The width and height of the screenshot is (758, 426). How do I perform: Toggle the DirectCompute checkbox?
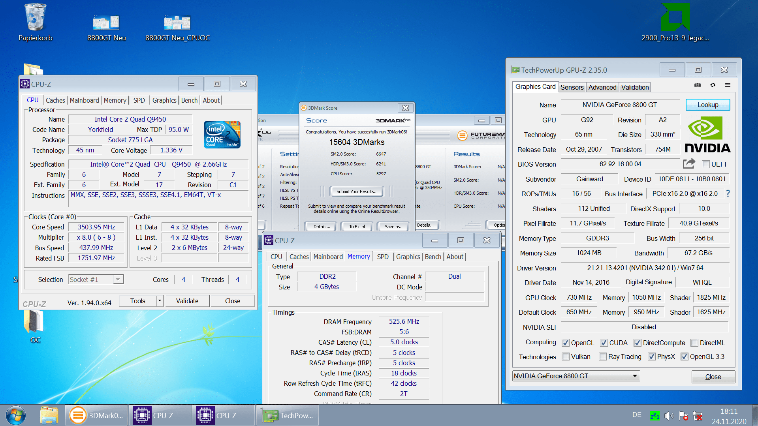(x=637, y=343)
